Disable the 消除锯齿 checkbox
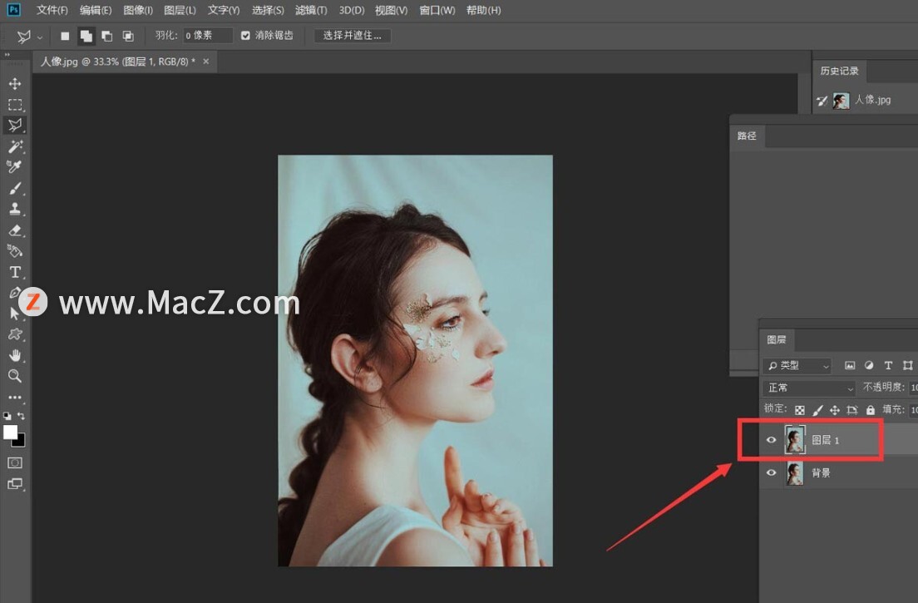 pos(244,36)
